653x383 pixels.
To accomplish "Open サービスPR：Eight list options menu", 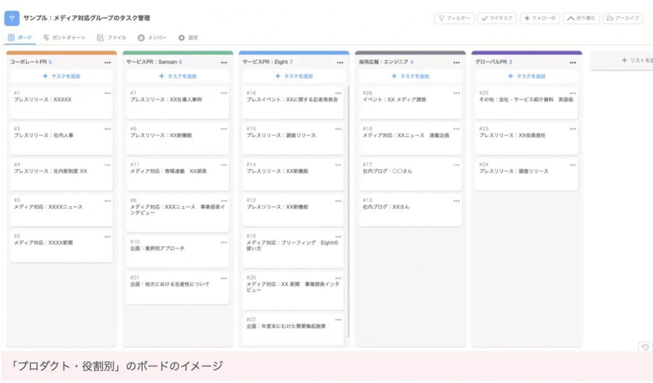I will [340, 62].
